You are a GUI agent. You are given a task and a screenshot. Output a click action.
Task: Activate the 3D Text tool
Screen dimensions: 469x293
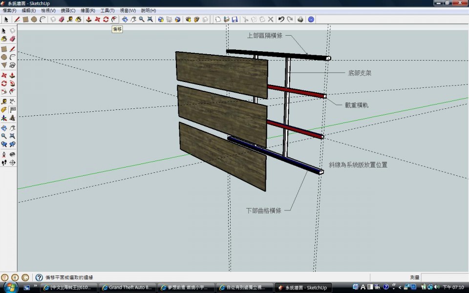coord(12,118)
